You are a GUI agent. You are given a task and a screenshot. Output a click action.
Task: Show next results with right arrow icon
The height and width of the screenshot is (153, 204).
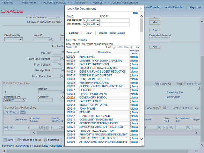pyautogui.click(x=131, y=47)
